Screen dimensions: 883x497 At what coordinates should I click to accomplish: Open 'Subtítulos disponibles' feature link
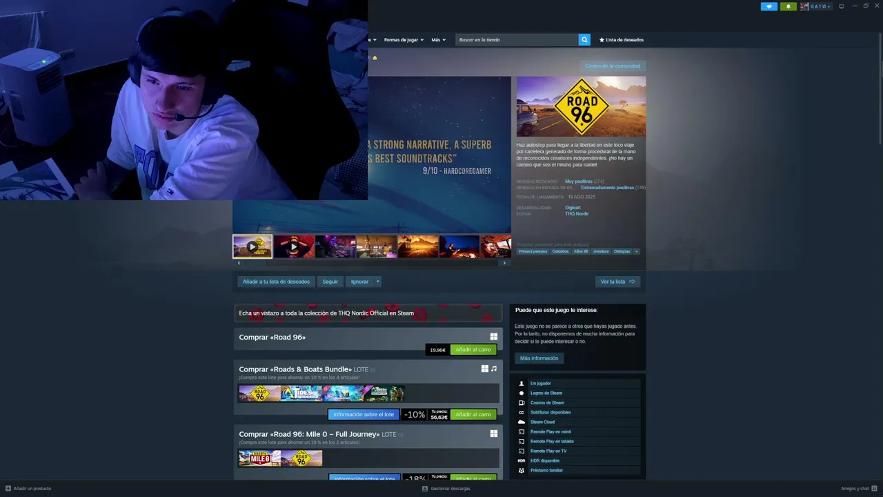[x=550, y=412]
